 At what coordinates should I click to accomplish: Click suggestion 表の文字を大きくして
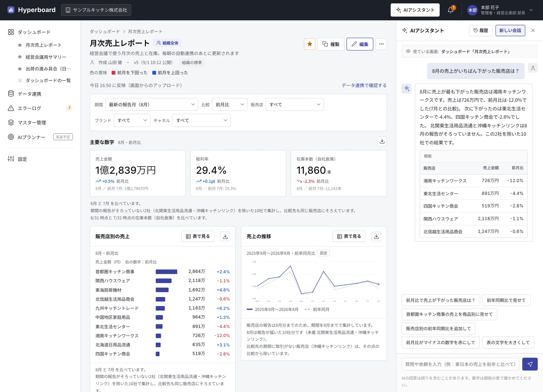coord(508,342)
